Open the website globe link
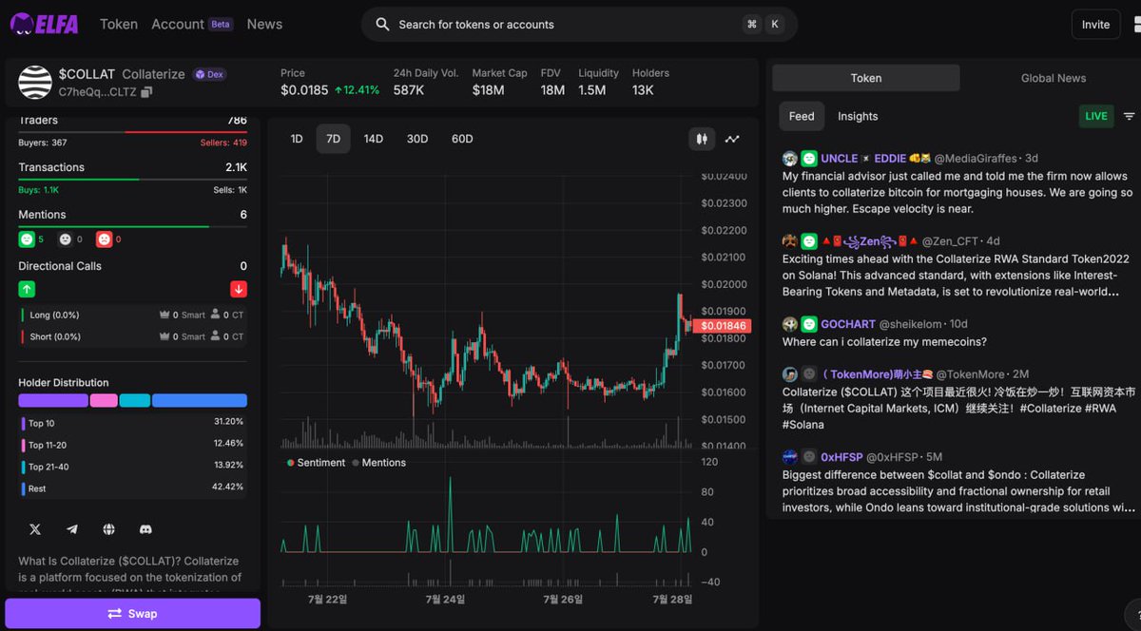1141x631 pixels. coord(108,529)
